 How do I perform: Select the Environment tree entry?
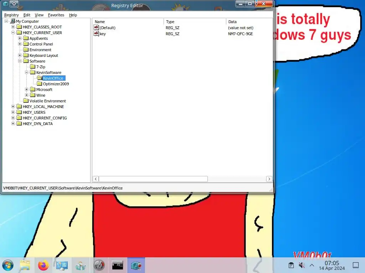pyautogui.click(x=40, y=50)
